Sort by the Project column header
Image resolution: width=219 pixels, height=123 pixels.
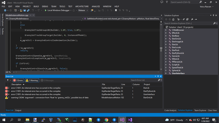(x=153, y=84)
